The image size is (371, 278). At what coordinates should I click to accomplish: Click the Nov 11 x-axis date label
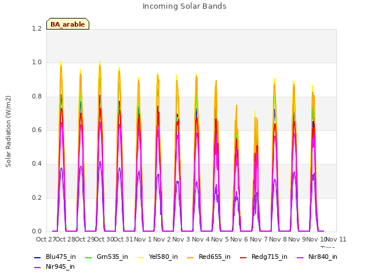point(336,239)
